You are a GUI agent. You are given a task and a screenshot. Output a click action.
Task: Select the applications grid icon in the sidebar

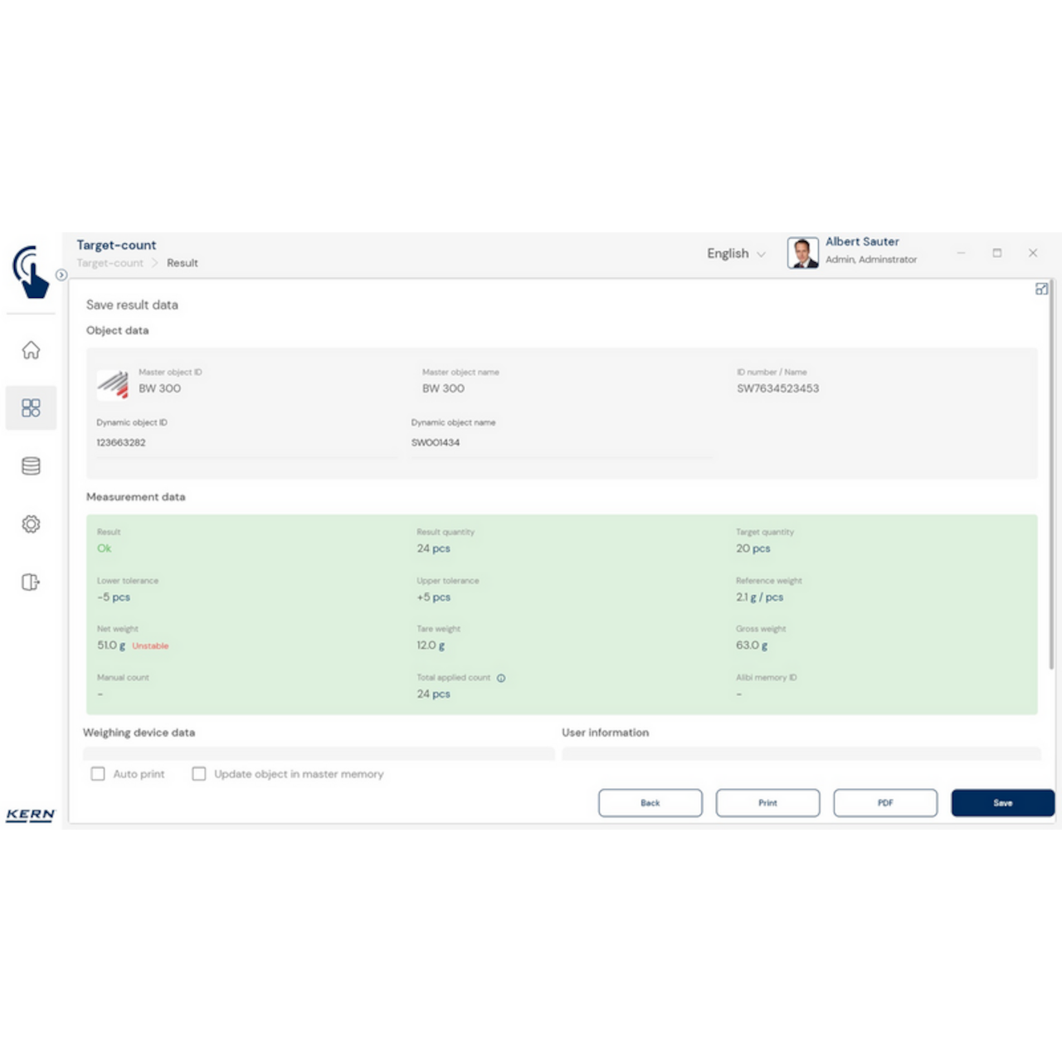point(31,407)
